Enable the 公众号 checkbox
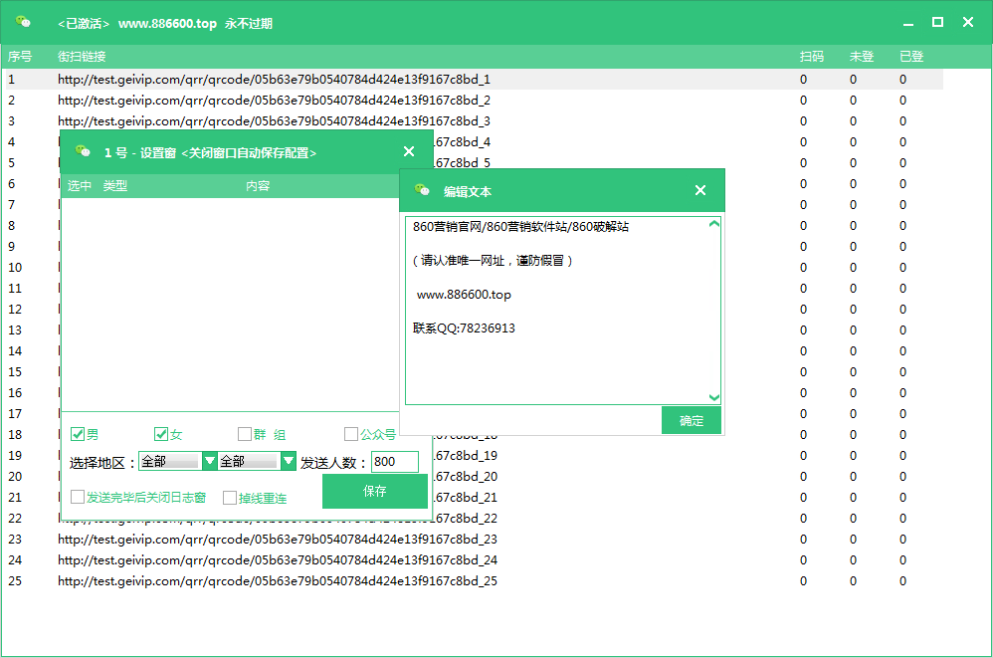The height and width of the screenshot is (658, 993). 351,434
